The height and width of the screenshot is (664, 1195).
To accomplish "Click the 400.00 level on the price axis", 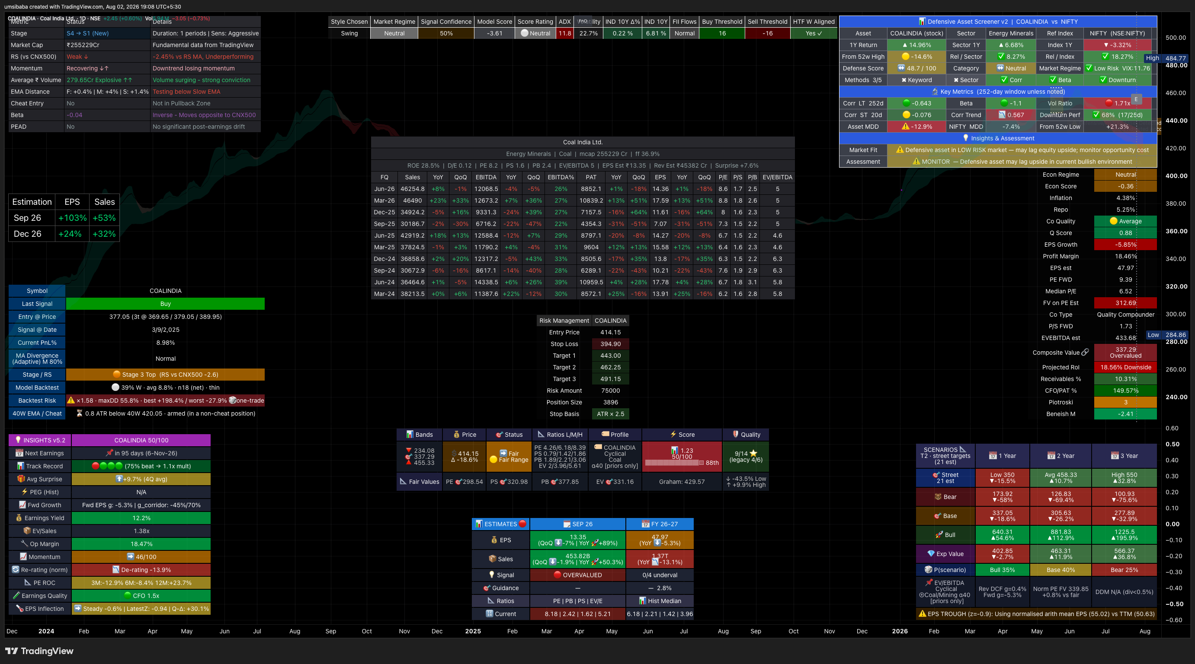I will 1176,176.
